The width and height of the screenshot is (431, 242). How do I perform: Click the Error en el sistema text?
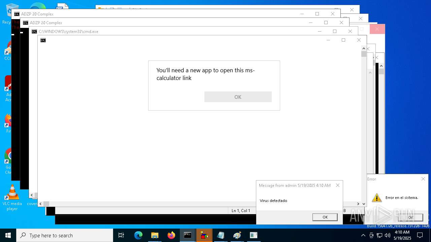[x=402, y=198]
